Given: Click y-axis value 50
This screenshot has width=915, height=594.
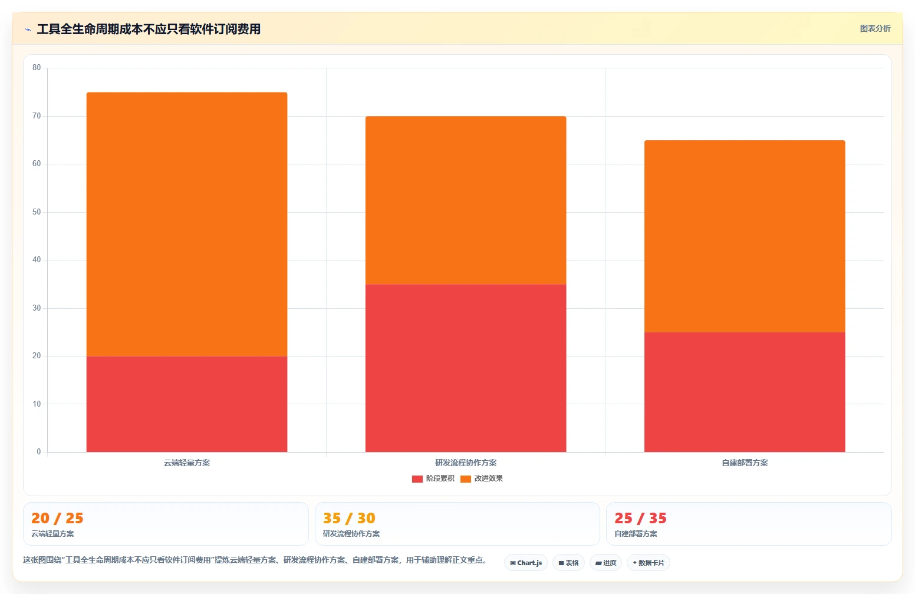Looking at the screenshot, I should point(37,212).
